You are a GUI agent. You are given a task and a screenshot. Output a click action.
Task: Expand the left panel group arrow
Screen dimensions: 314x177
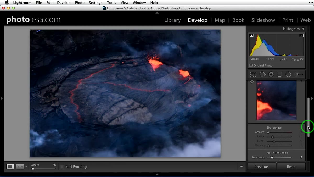click(x=2, y=98)
